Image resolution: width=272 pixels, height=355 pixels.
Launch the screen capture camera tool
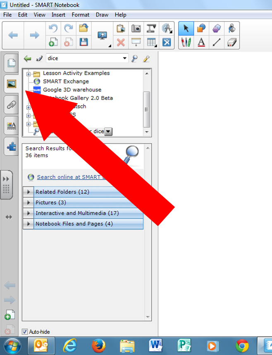point(136,28)
